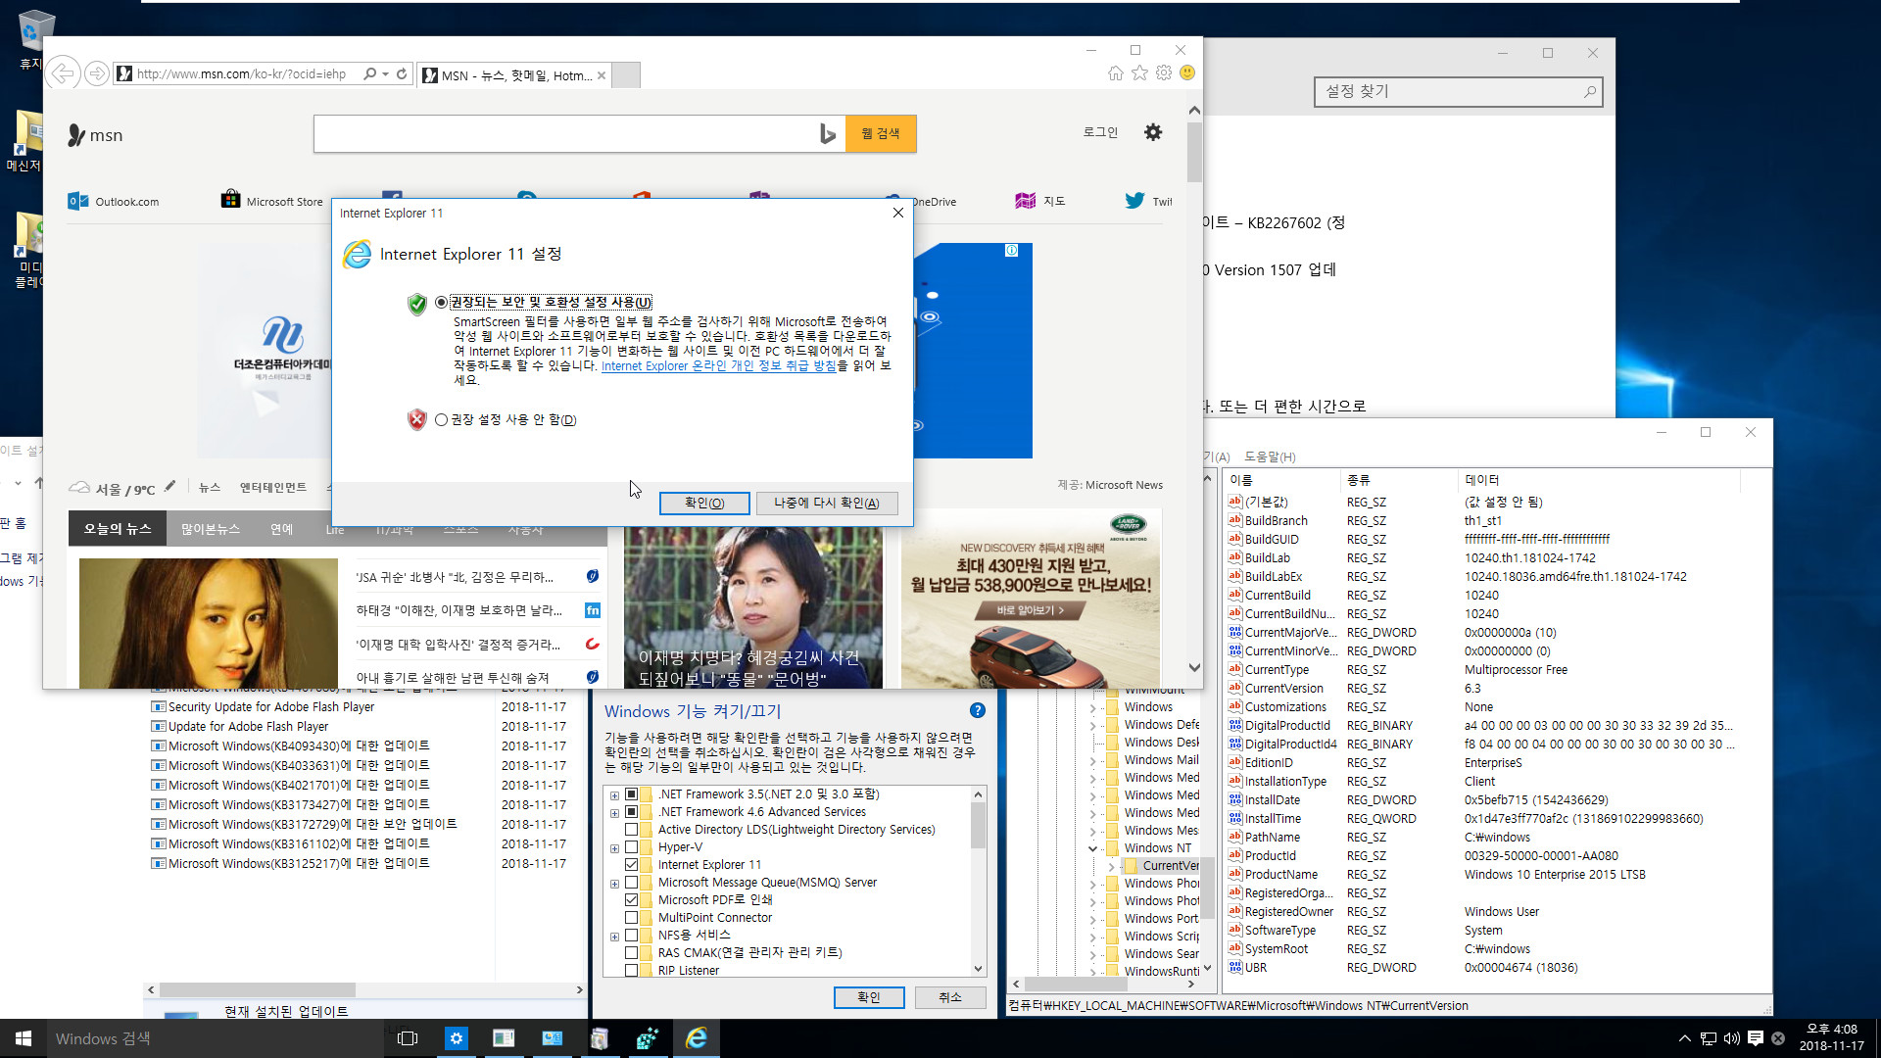1881x1058 pixels.
Task: Show hidden tray icons chevron
Action: pyautogui.click(x=1684, y=1038)
